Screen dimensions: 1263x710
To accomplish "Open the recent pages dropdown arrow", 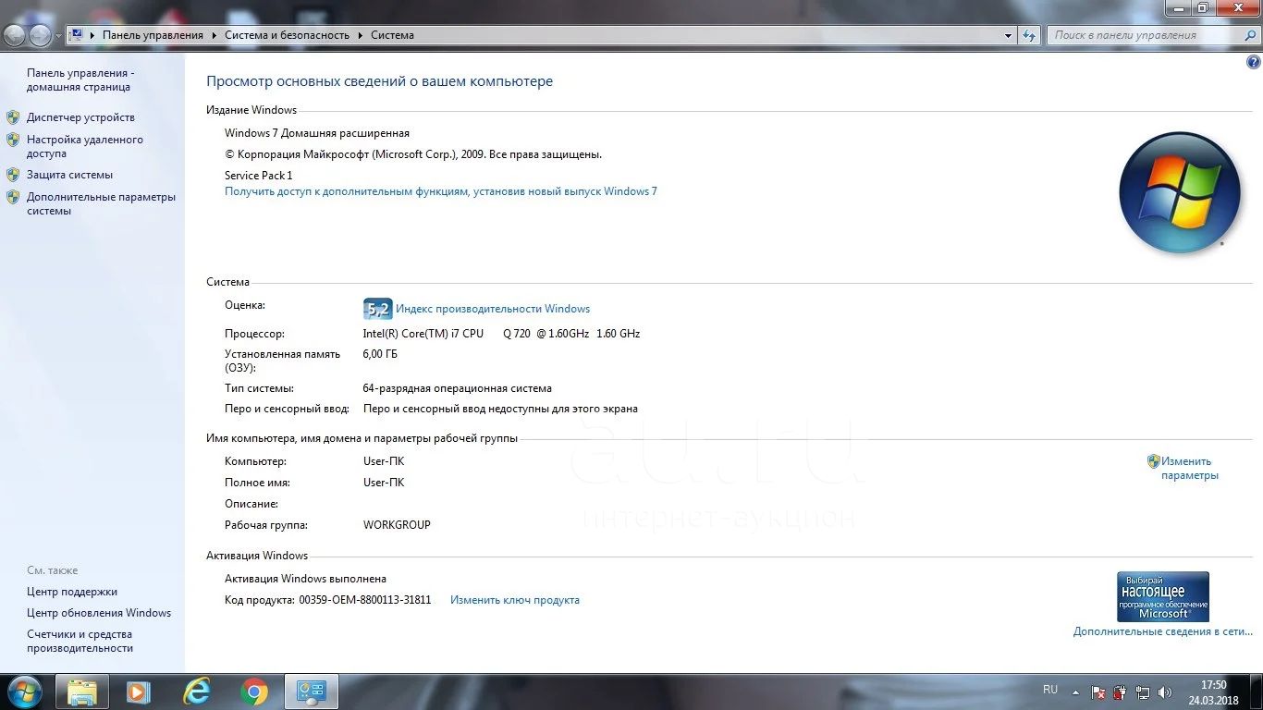I will click(x=58, y=36).
